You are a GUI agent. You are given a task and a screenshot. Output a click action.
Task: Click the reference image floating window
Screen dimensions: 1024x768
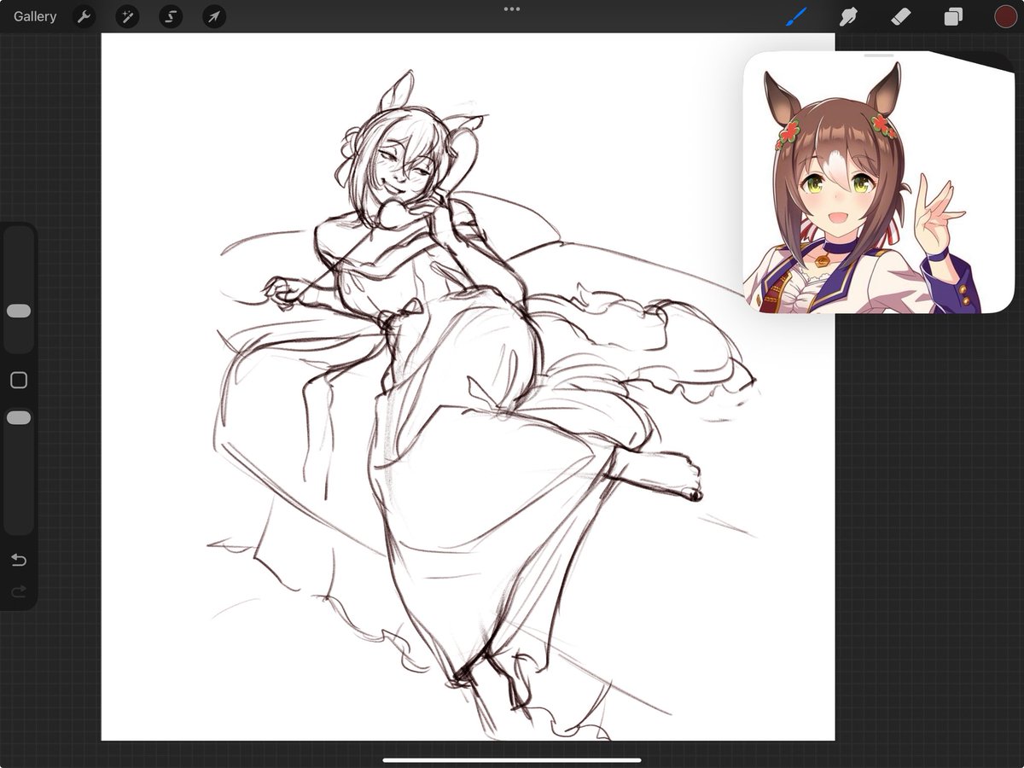[x=879, y=182]
